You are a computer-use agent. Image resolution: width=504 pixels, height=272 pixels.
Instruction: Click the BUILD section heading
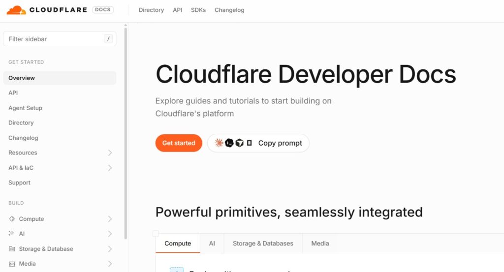point(16,203)
